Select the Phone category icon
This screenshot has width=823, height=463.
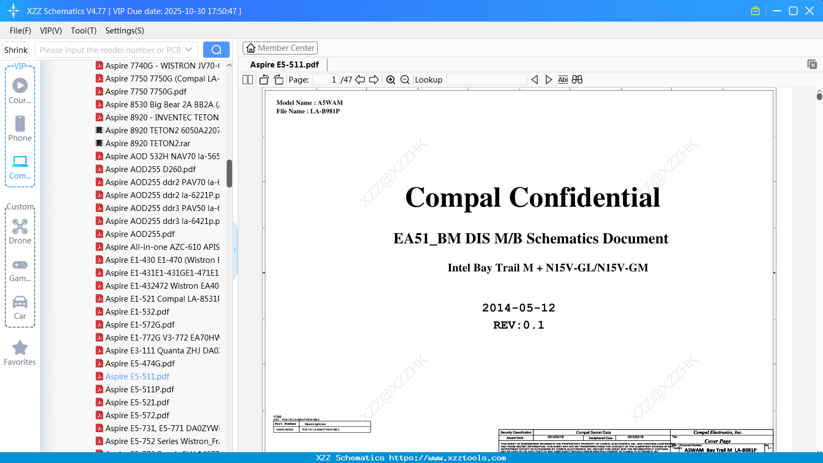click(20, 128)
